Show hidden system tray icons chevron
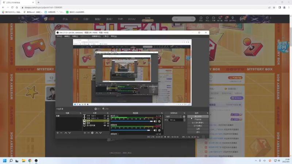 [256, 161]
